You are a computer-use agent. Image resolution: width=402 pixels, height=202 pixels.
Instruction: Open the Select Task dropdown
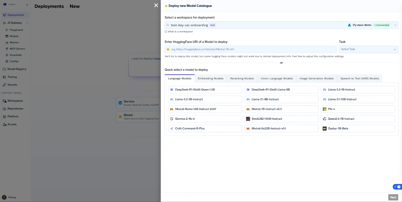point(368,49)
